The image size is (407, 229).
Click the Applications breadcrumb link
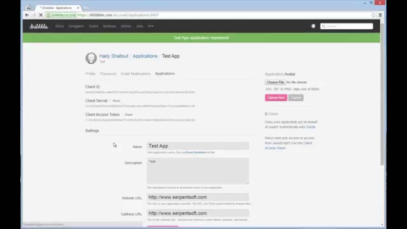(x=145, y=56)
